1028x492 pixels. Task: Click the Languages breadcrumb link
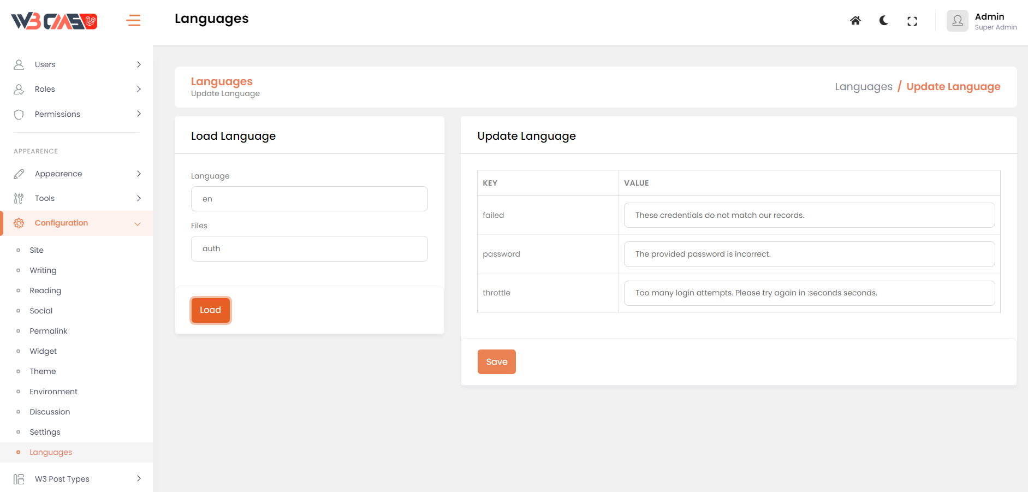point(863,87)
